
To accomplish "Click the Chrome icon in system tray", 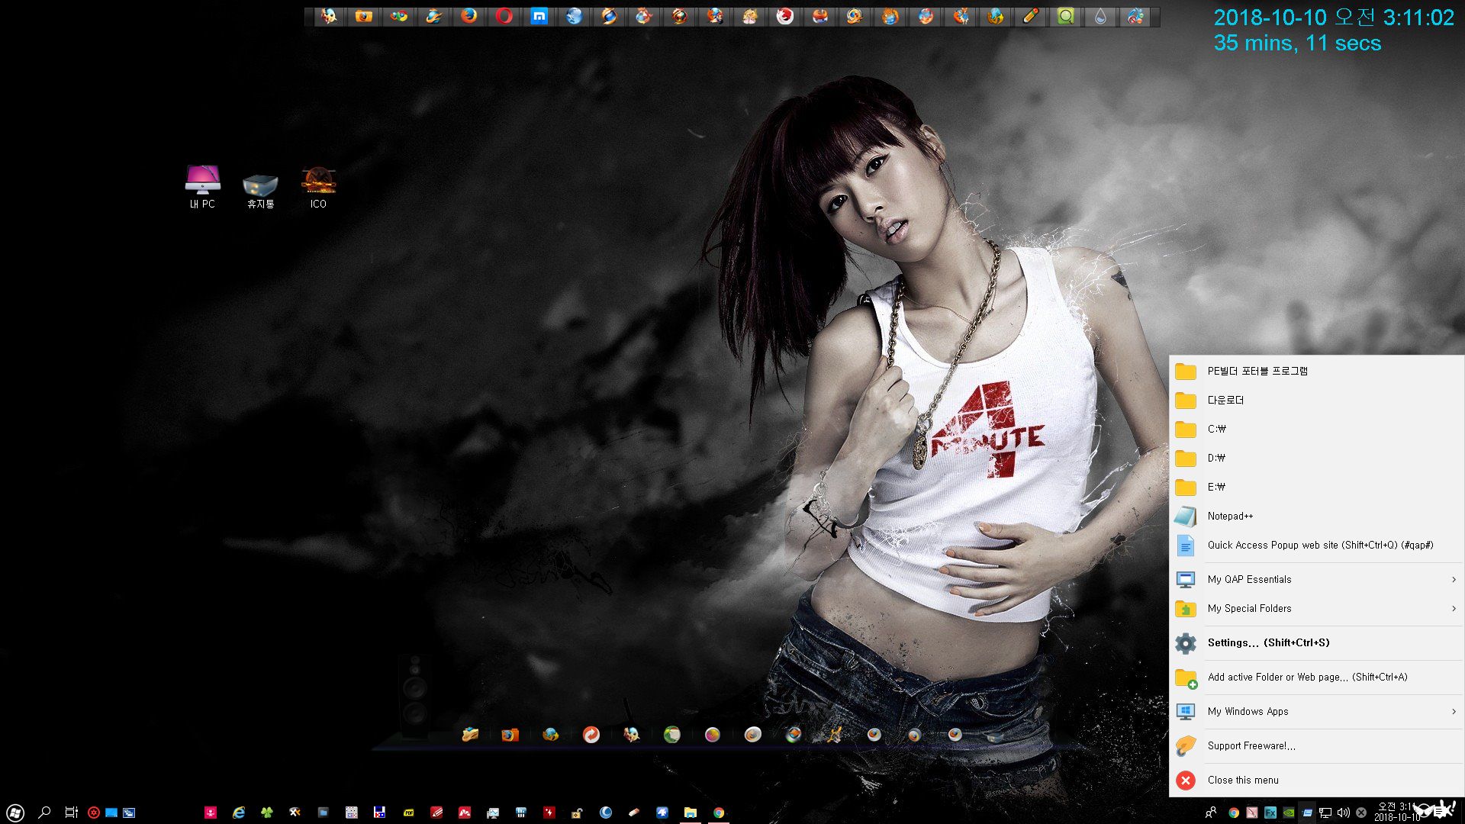I will pos(1234,813).
